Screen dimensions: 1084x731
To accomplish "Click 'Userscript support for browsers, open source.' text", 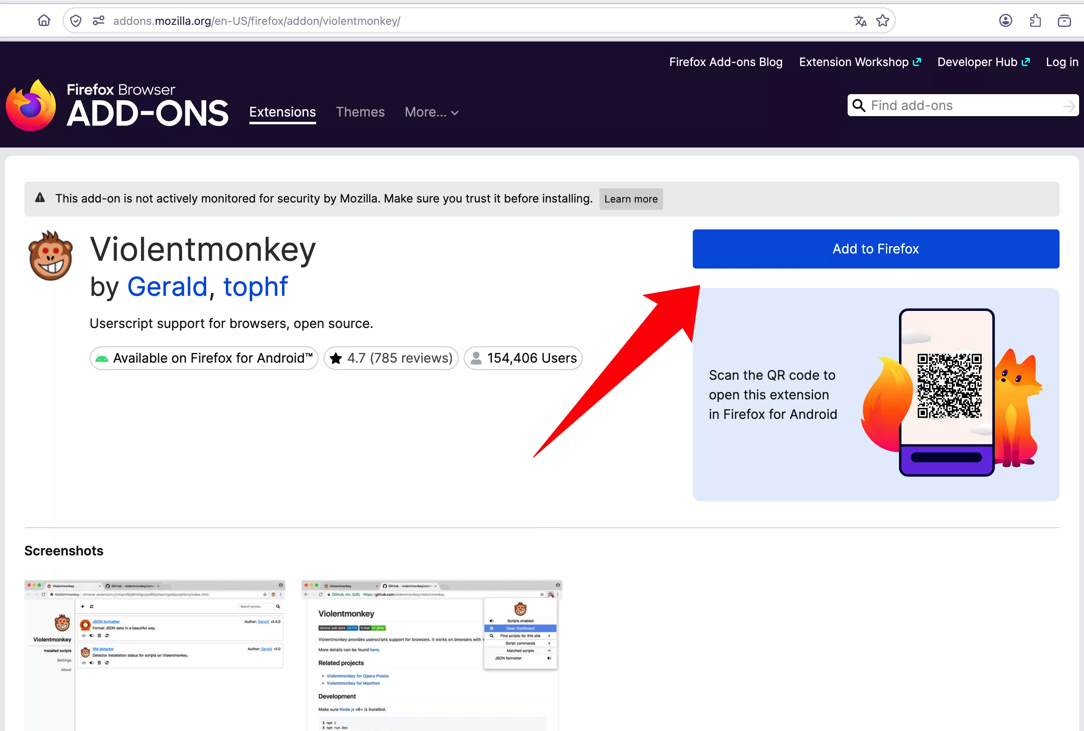I will tap(231, 324).
